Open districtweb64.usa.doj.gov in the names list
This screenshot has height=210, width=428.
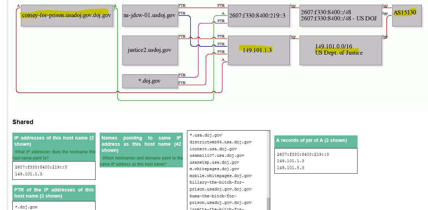coord(220,142)
